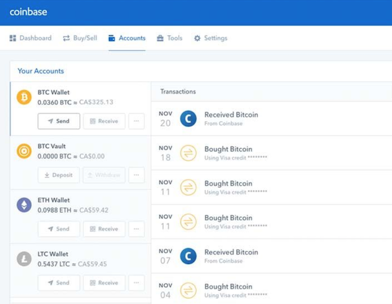
Task: Click the exchange icon on Nov 18 transaction
Action: tap(188, 153)
